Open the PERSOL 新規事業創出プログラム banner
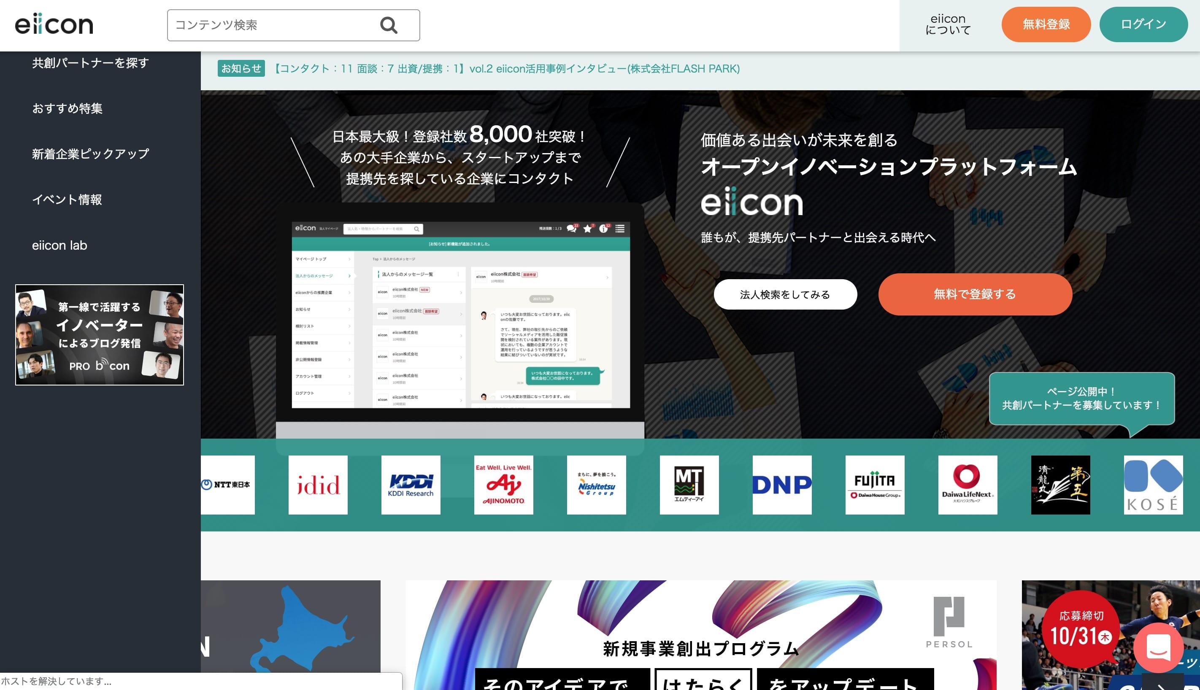1200x690 pixels. [701, 635]
